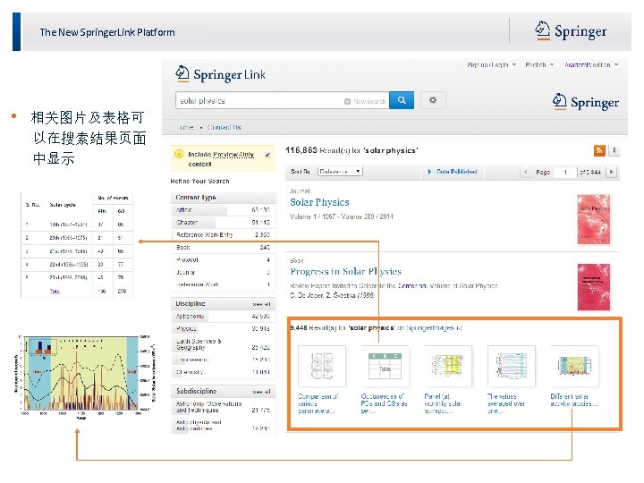
Task: Open the Sign up / Log in dropdown
Action: click(x=491, y=65)
